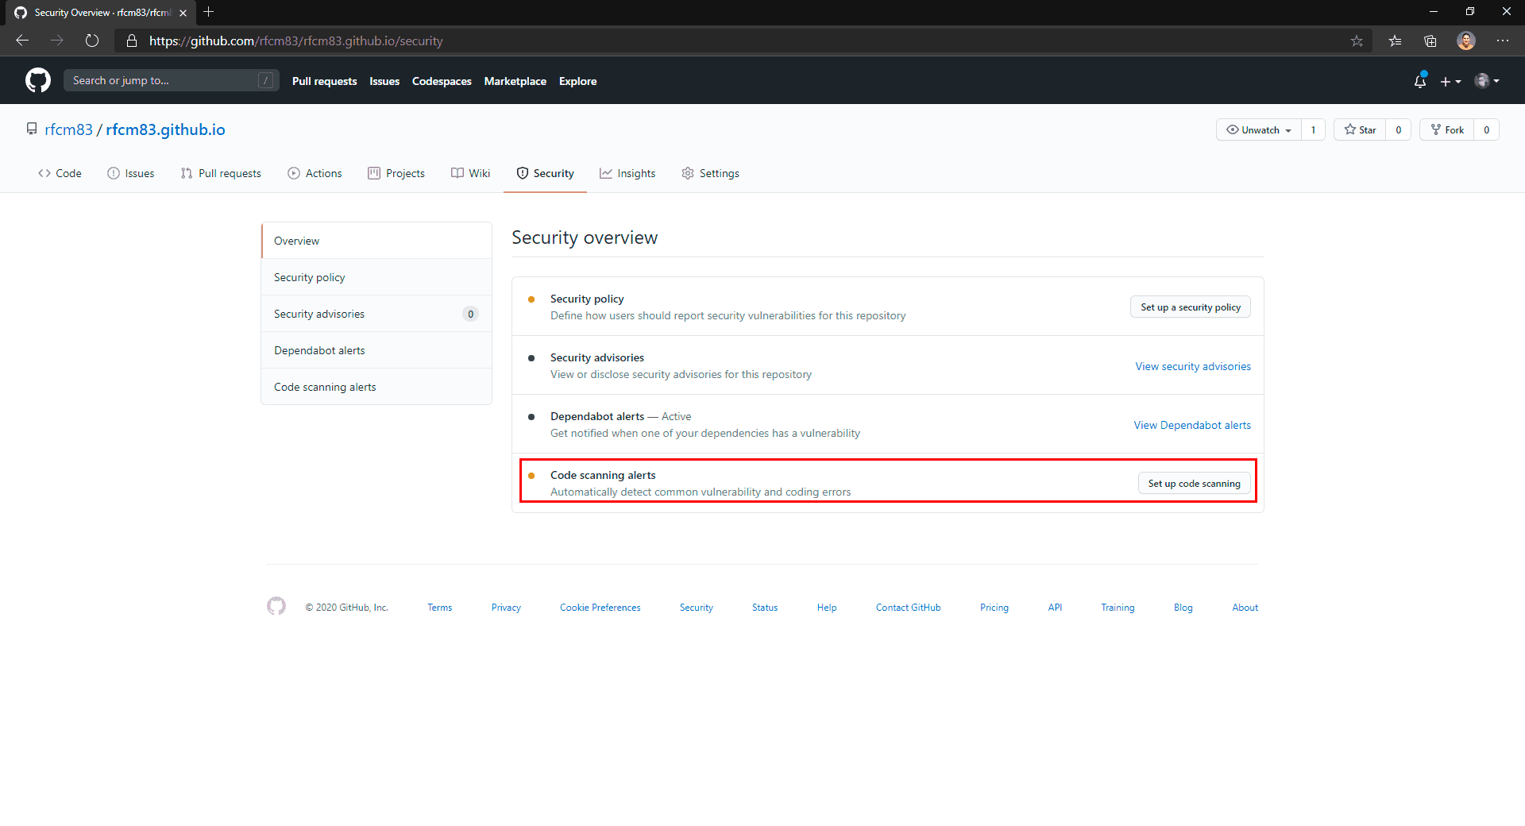
Task: Select Code scanning alerts in sidebar
Action: tap(376, 387)
